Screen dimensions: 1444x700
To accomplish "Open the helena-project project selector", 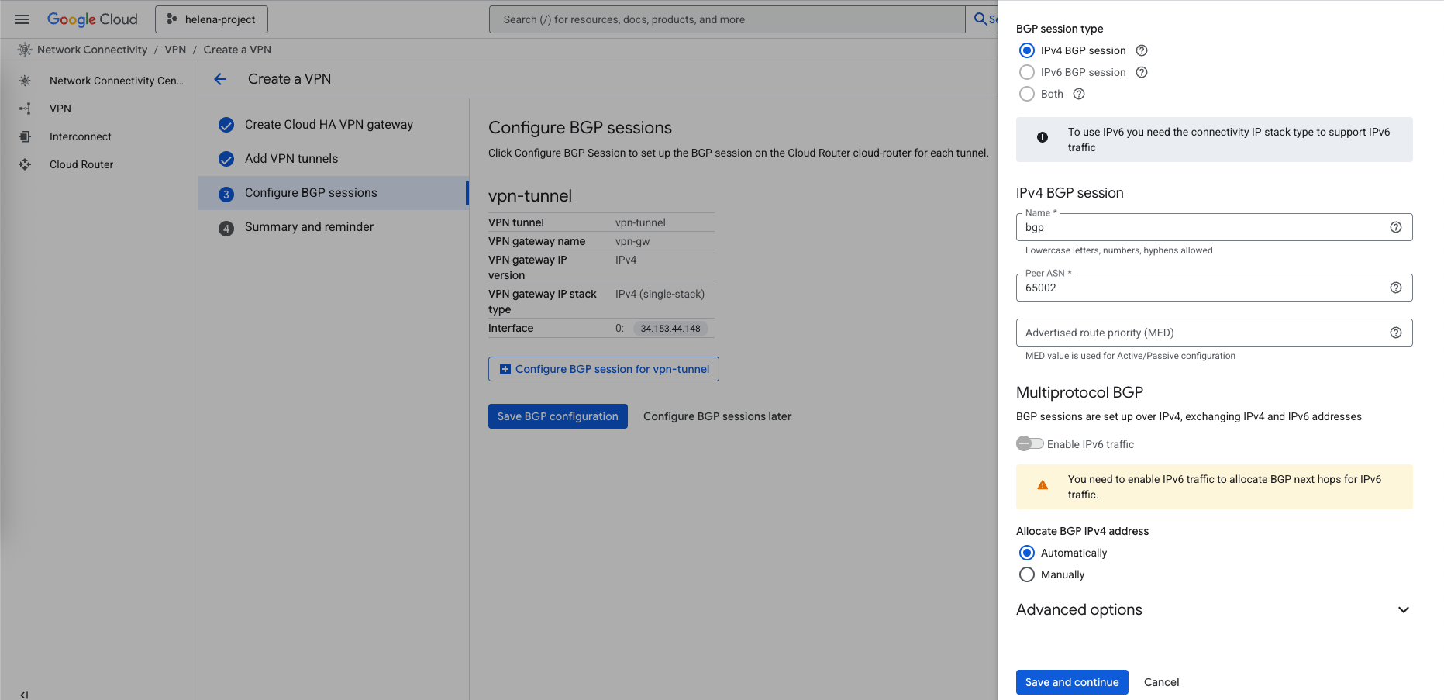I will [x=212, y=19].
